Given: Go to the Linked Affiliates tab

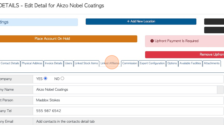Looking at the screenshot, I should [110, 63].
